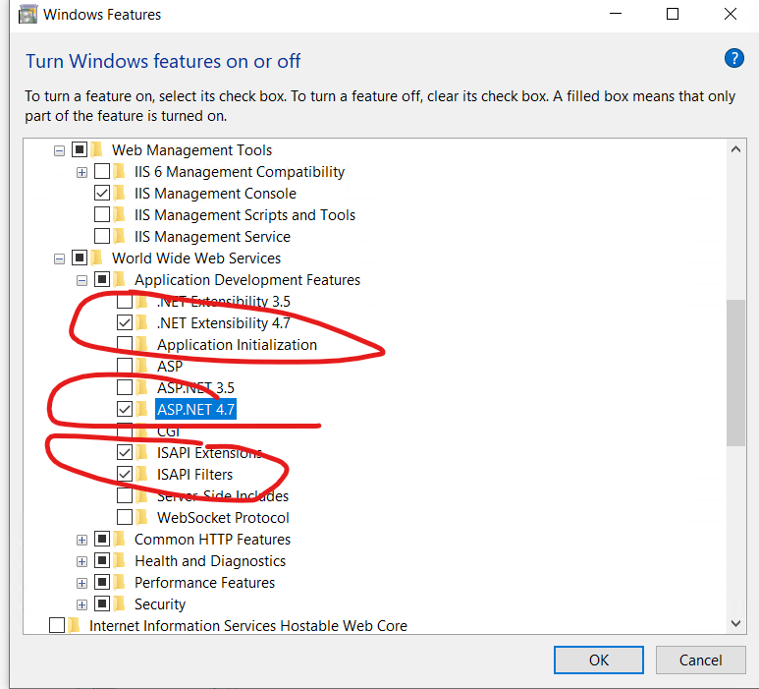This screenshot has height=689, width=759.
Task: Toggle Application Development Features checkbox
Action: coord(102,279)
